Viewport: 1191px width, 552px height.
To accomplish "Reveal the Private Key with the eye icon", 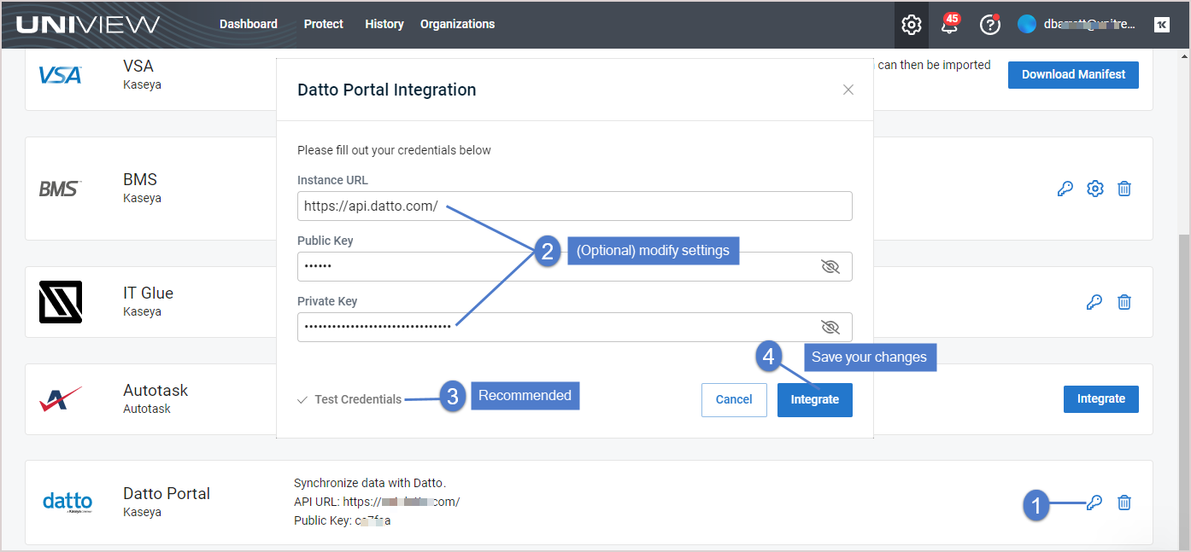I will 830,327.
